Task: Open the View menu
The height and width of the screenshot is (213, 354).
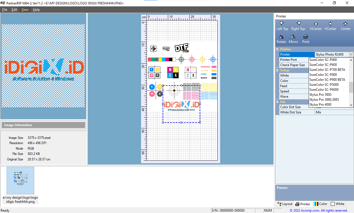Action: 25,10
